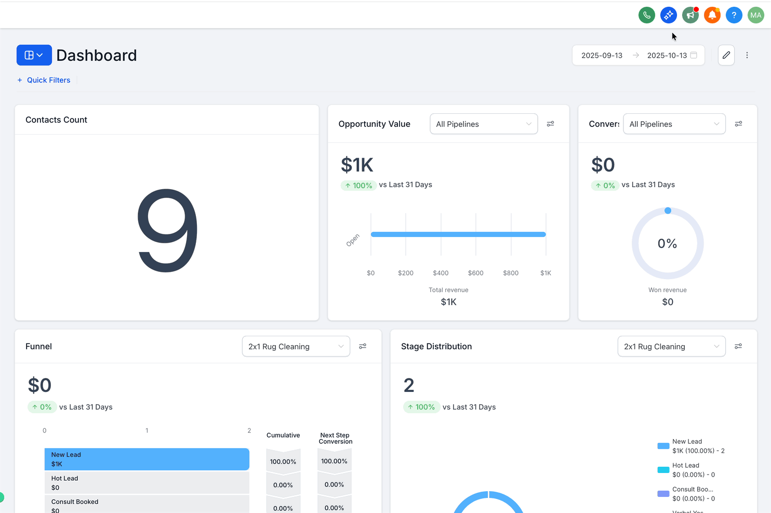The image size is (771, 513).
Task: Click the New Lead $1K (100.00%) legend text
Action: tap(698, 446)
